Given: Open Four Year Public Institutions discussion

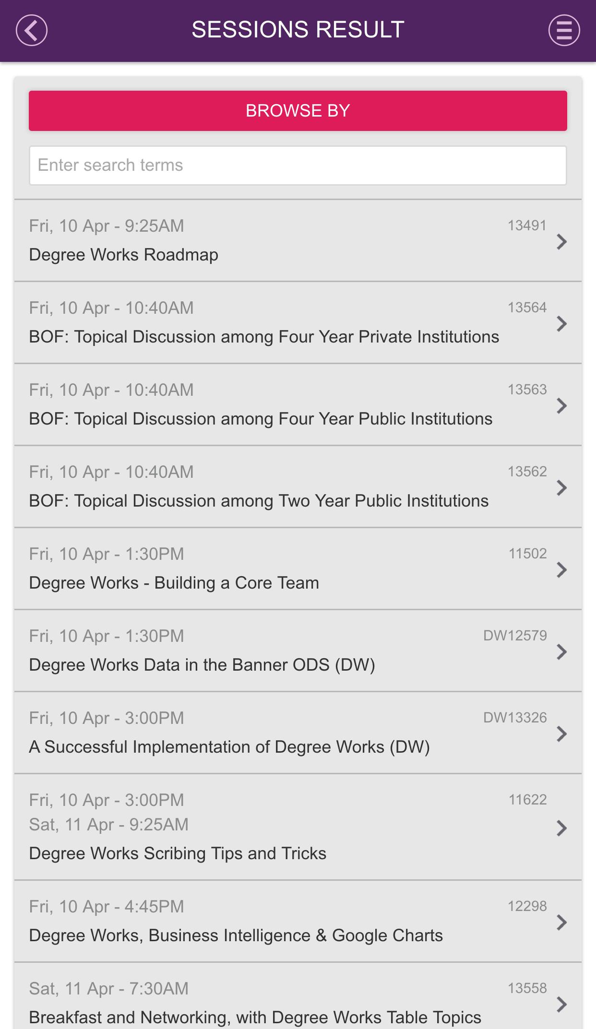Looking at the screenshot, I should pos(261,419).
